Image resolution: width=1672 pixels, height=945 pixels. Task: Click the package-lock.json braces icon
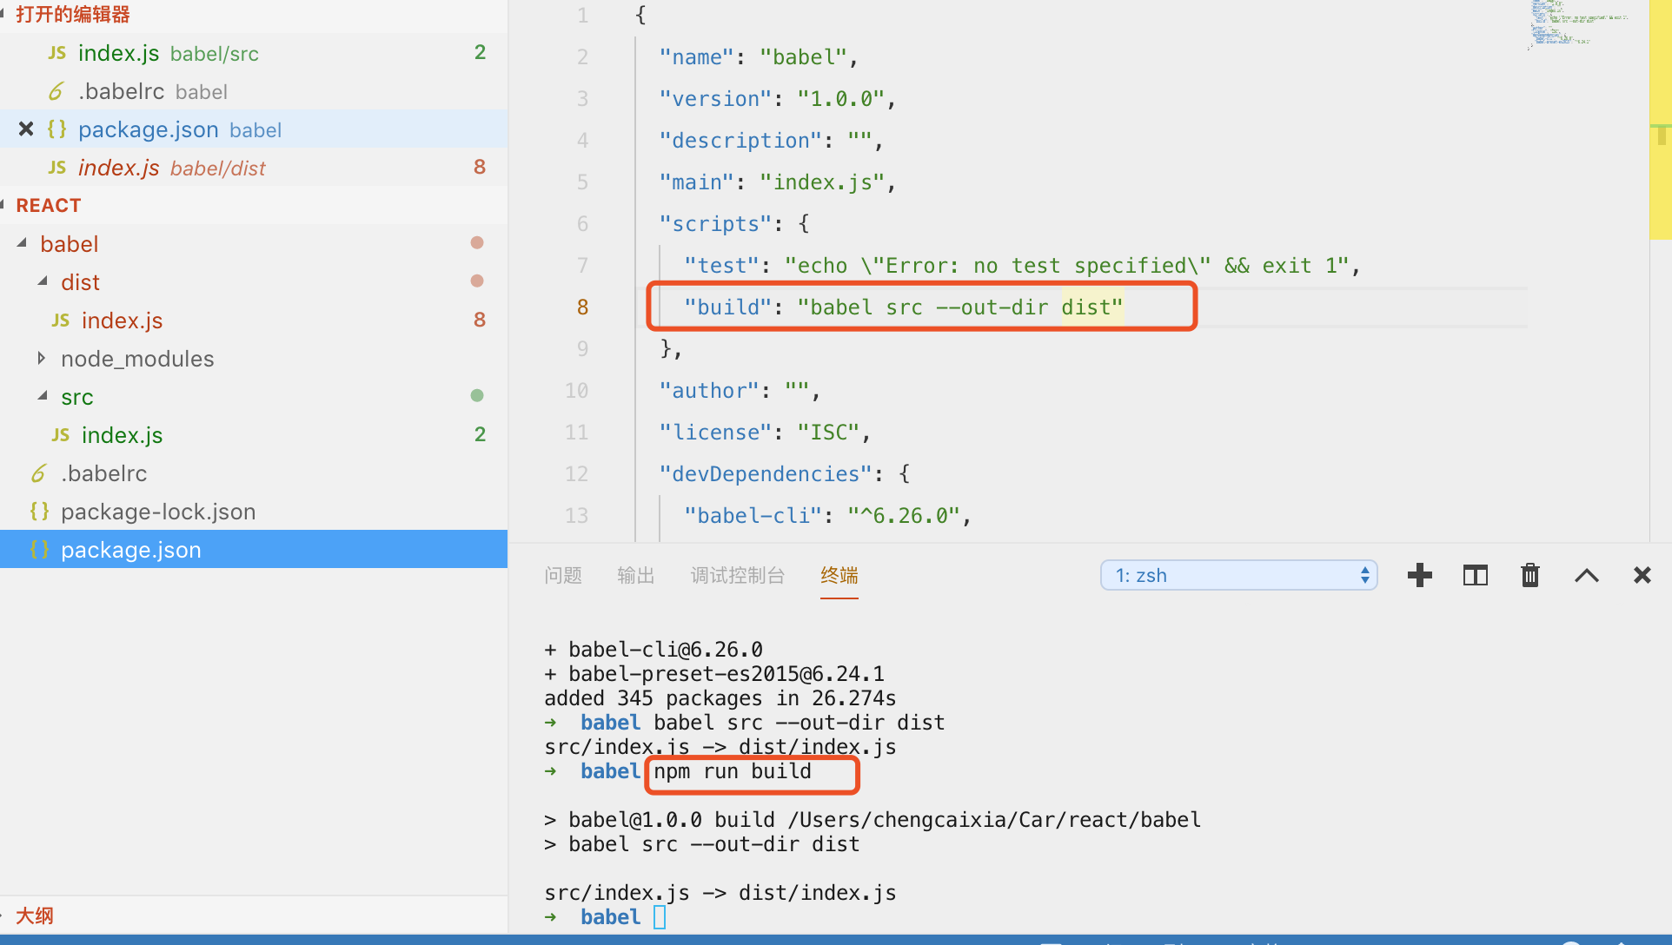click(x=38, y=512)
